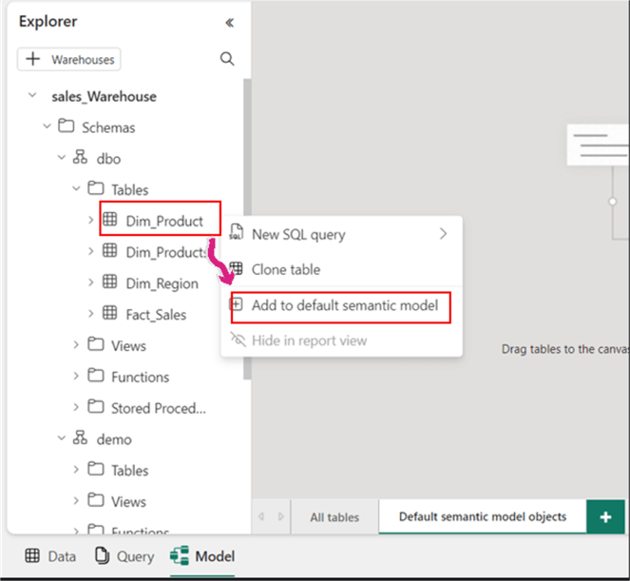This screenshot has width=630, height=581.
Task: Click the dbo Functions folder icon
Action: (x=96, y=376)
